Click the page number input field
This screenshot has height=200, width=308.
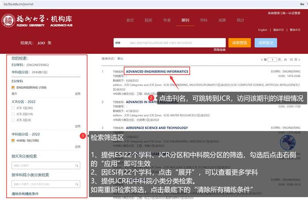[x=273, y=59]
